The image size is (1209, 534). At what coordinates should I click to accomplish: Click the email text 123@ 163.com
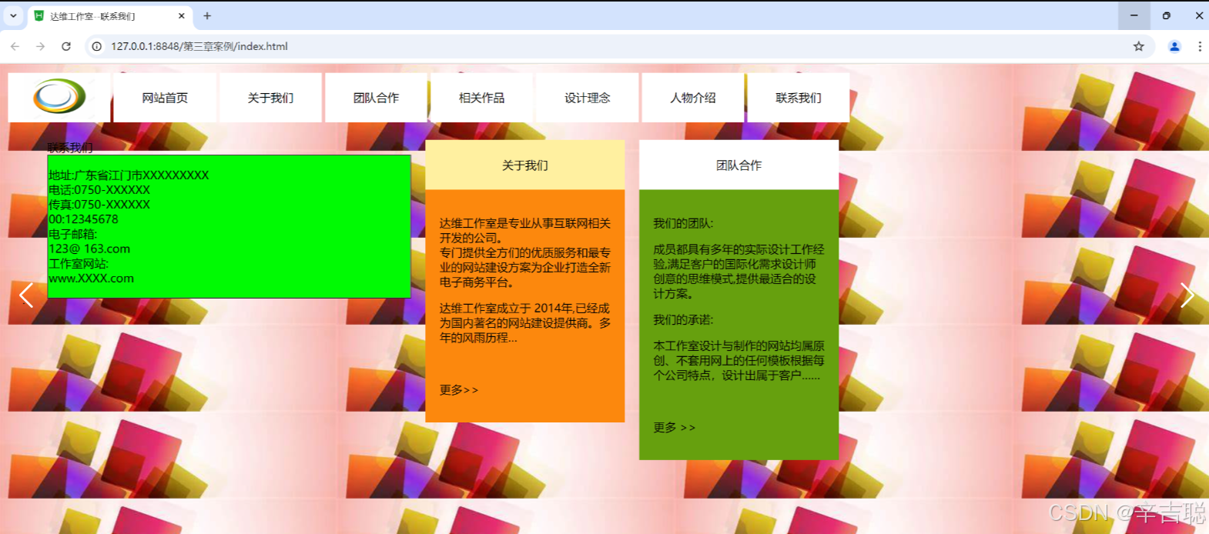click(89, 249)
